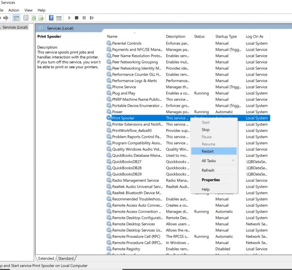Click gear icon beside Print Spooler
Image resolution: width=292 pixels, height=270 pixels.
pyautogui.click(x=109, y=118)
